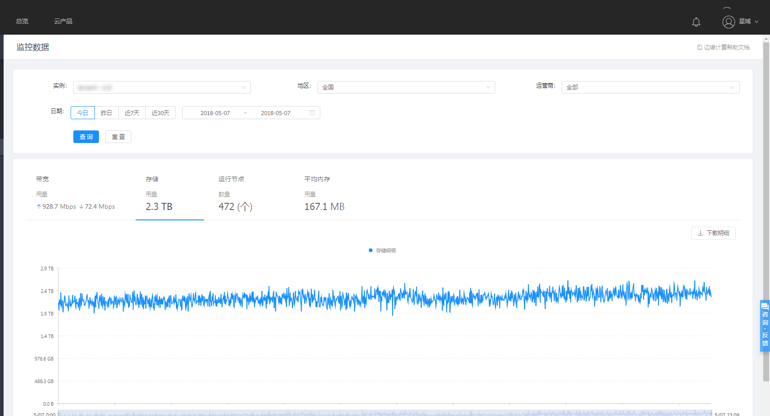The image size is (770, 416).
Task: Expand the 运营商 carrier dropdown
Action: [650, 87]
